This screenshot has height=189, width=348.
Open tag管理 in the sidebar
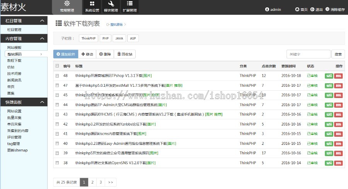coord(14,144)
